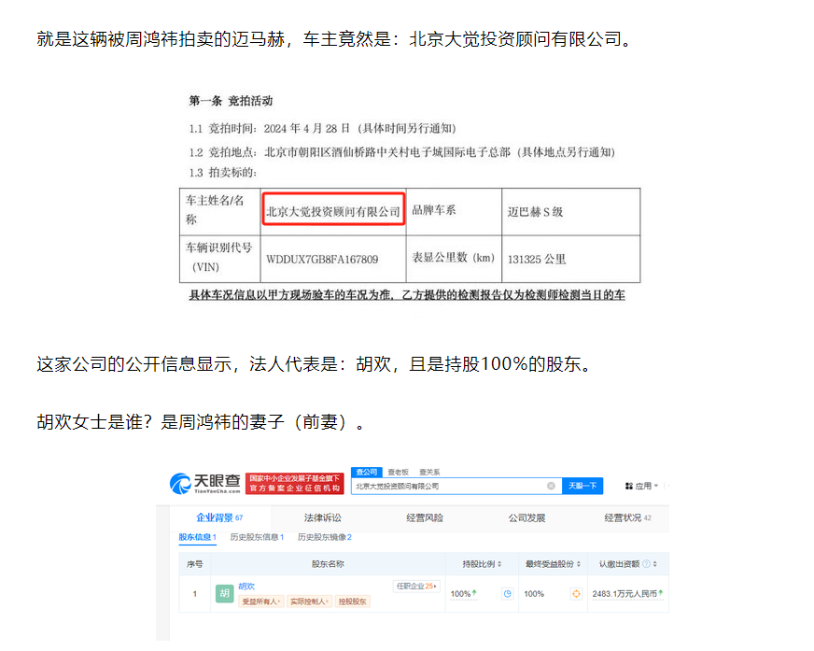Image resolution: width=814 pixels, height=651 pixels.
Task: Open the 应用 apps grid icon
Action: 628,486
